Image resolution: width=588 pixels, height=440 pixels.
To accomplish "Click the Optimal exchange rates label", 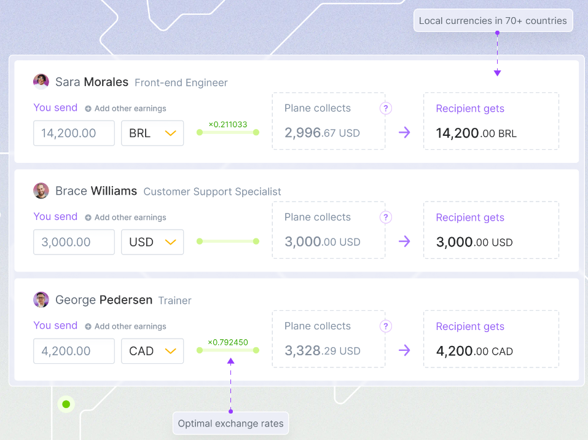I will click(231, 423).
